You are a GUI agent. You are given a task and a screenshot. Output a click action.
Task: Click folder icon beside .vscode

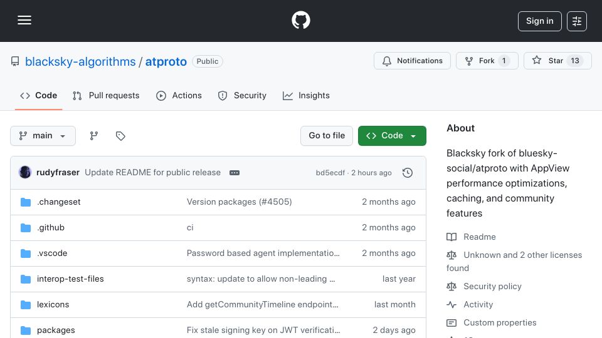(x=26, y=253)
